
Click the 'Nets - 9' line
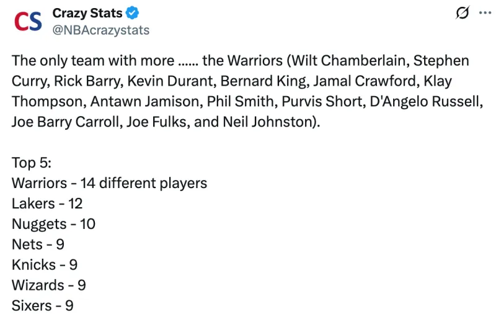coord(38,244)
